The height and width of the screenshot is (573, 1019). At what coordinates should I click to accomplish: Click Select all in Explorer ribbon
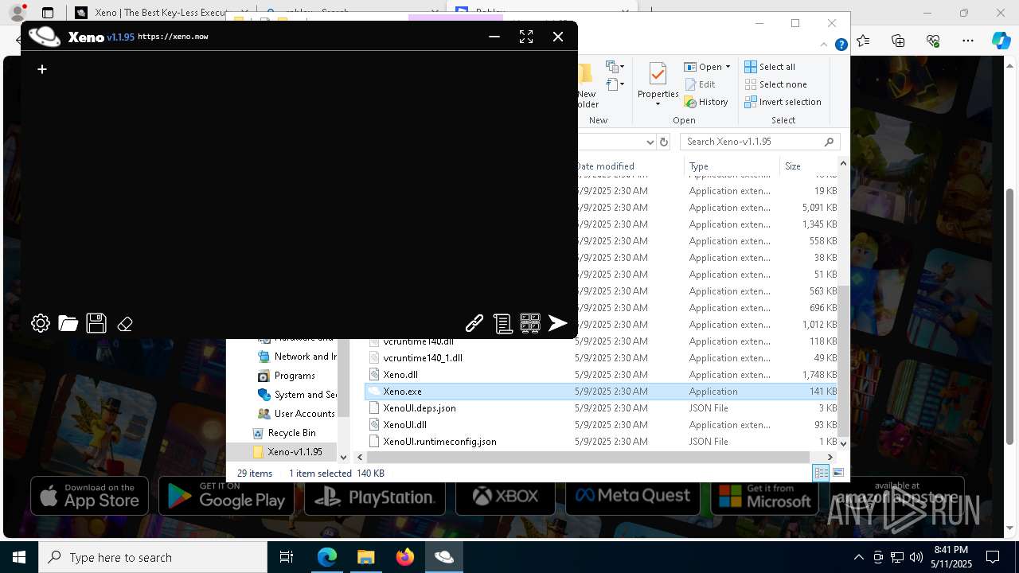click(770, 67)
